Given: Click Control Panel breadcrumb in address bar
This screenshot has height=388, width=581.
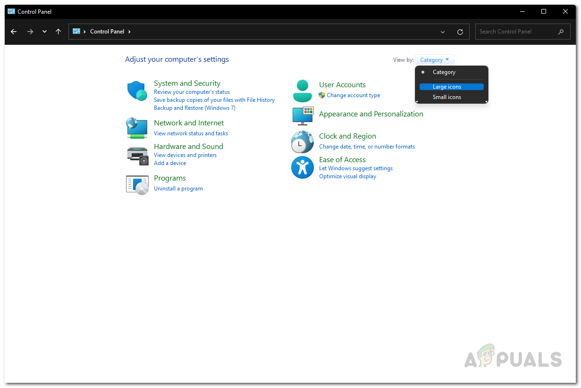Looking at the screenshot, I should pyautogui.click(x=107, y=32).
